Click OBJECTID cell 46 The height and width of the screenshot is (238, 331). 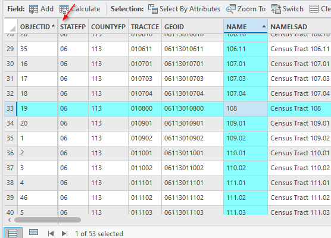click(x=38, y=198)
